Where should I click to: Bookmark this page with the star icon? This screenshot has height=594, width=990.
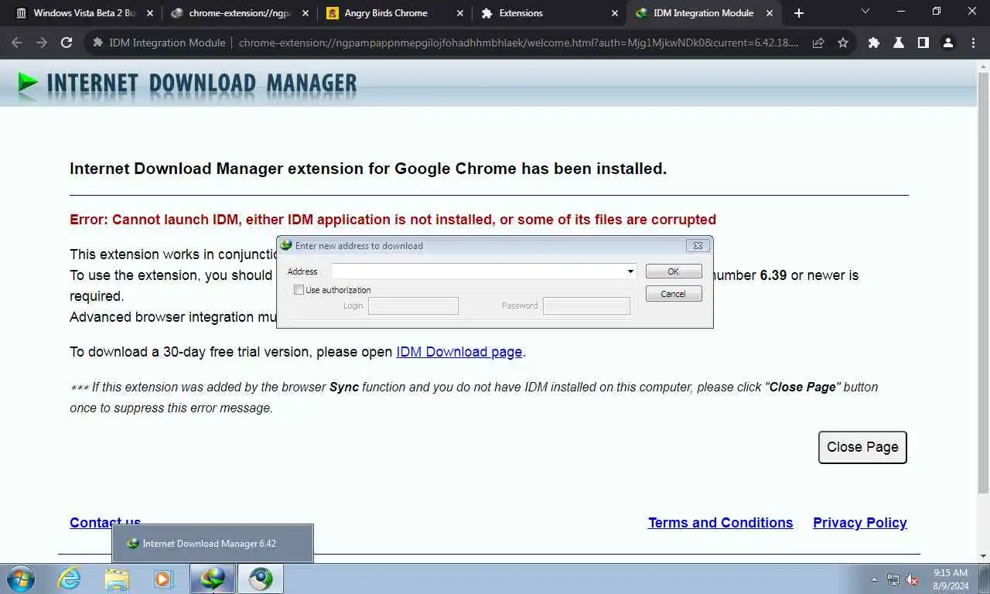coord(843,43)
